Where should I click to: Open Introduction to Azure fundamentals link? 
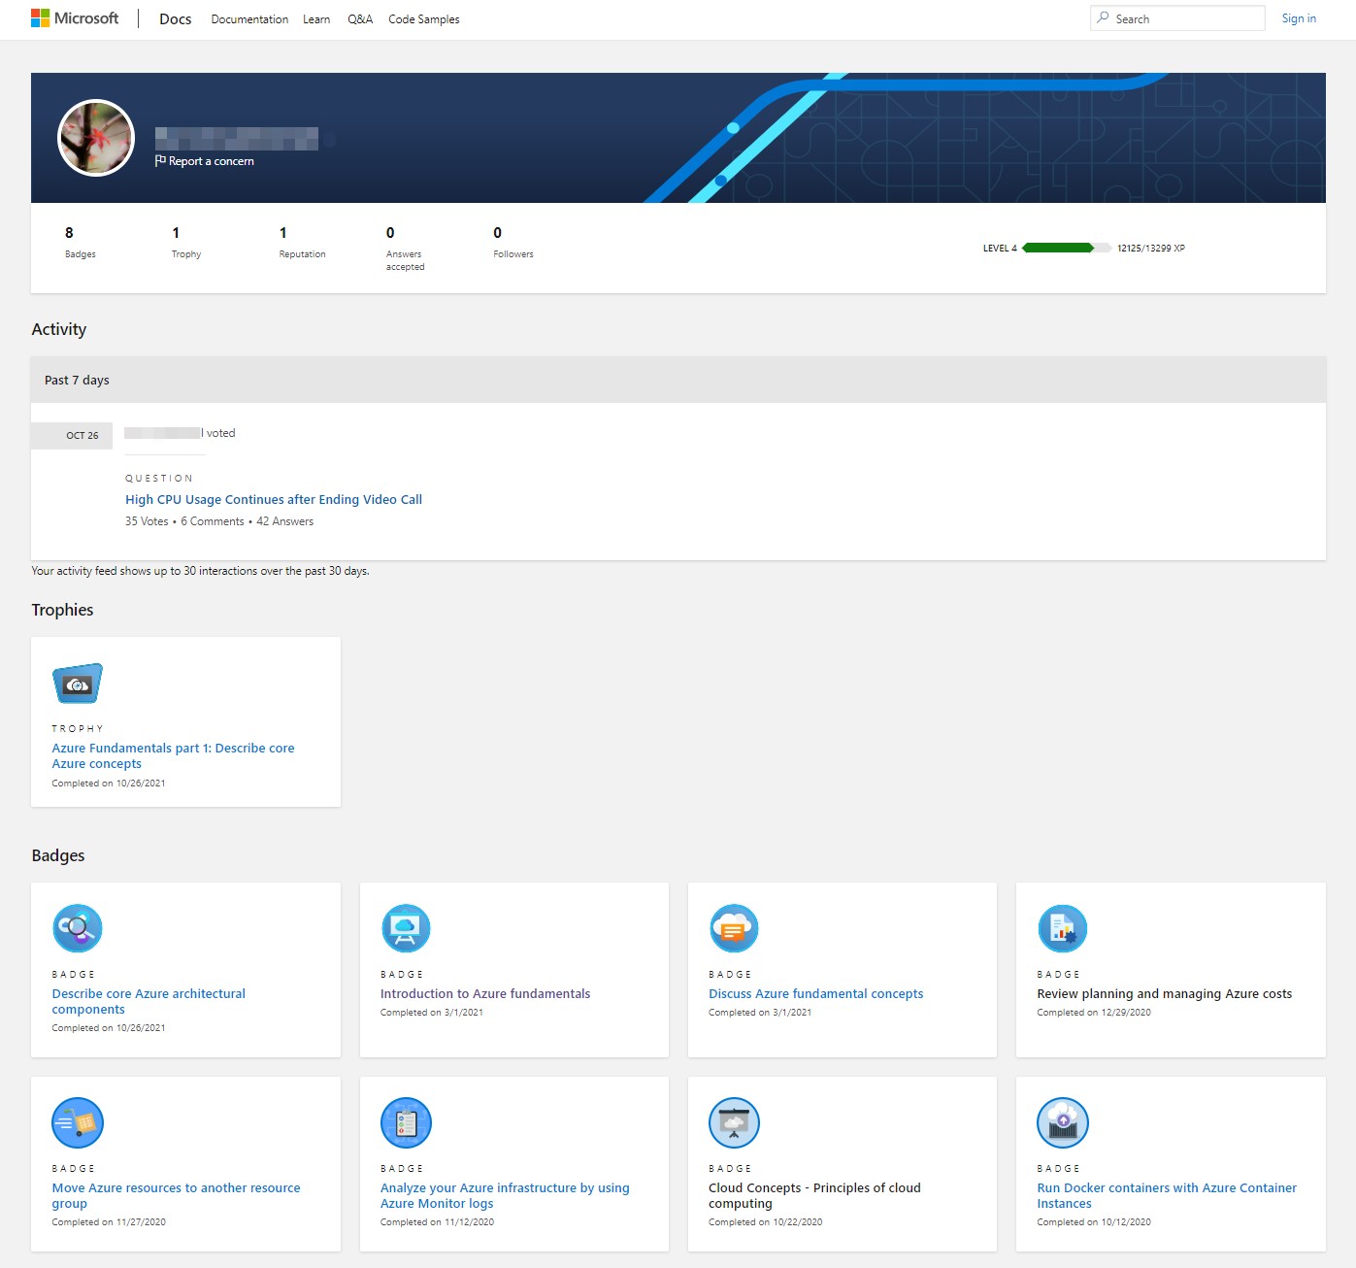coord(485,993)
